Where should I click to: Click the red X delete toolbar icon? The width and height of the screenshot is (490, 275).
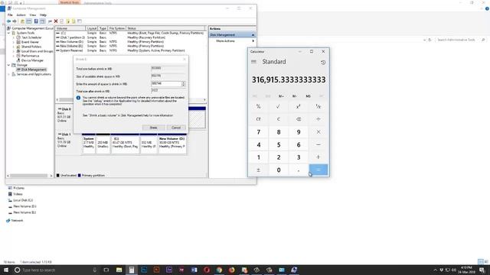(56, 21)
